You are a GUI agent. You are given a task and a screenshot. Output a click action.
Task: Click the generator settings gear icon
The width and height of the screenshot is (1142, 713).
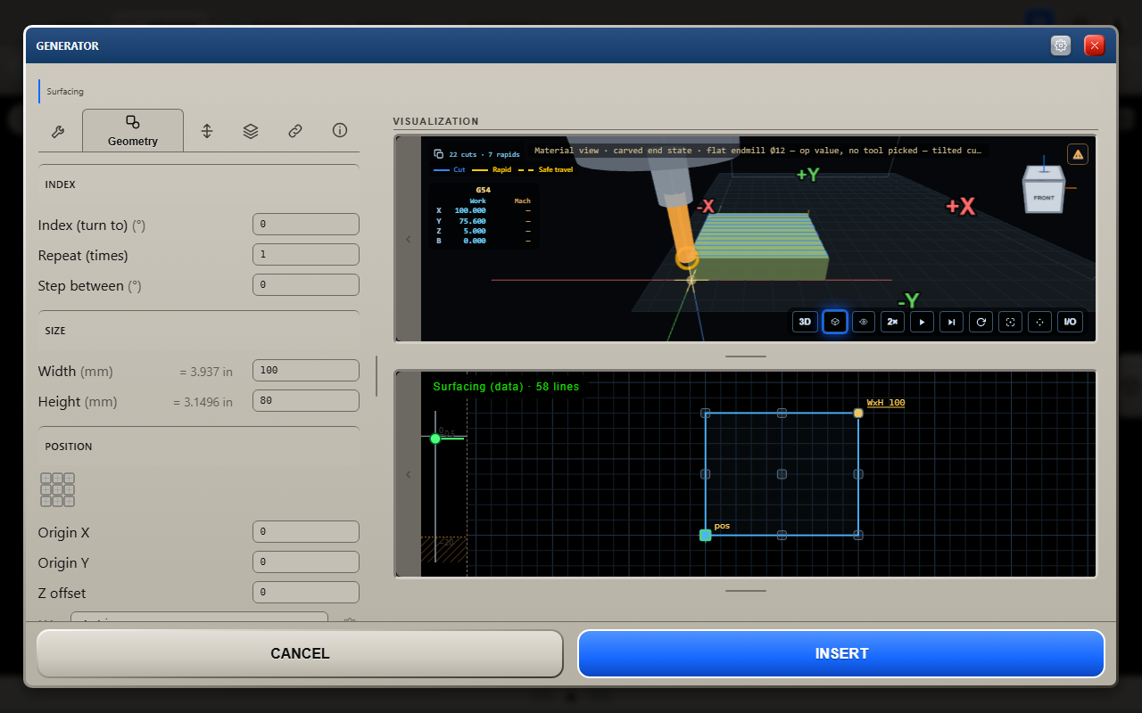point(1061,45)
